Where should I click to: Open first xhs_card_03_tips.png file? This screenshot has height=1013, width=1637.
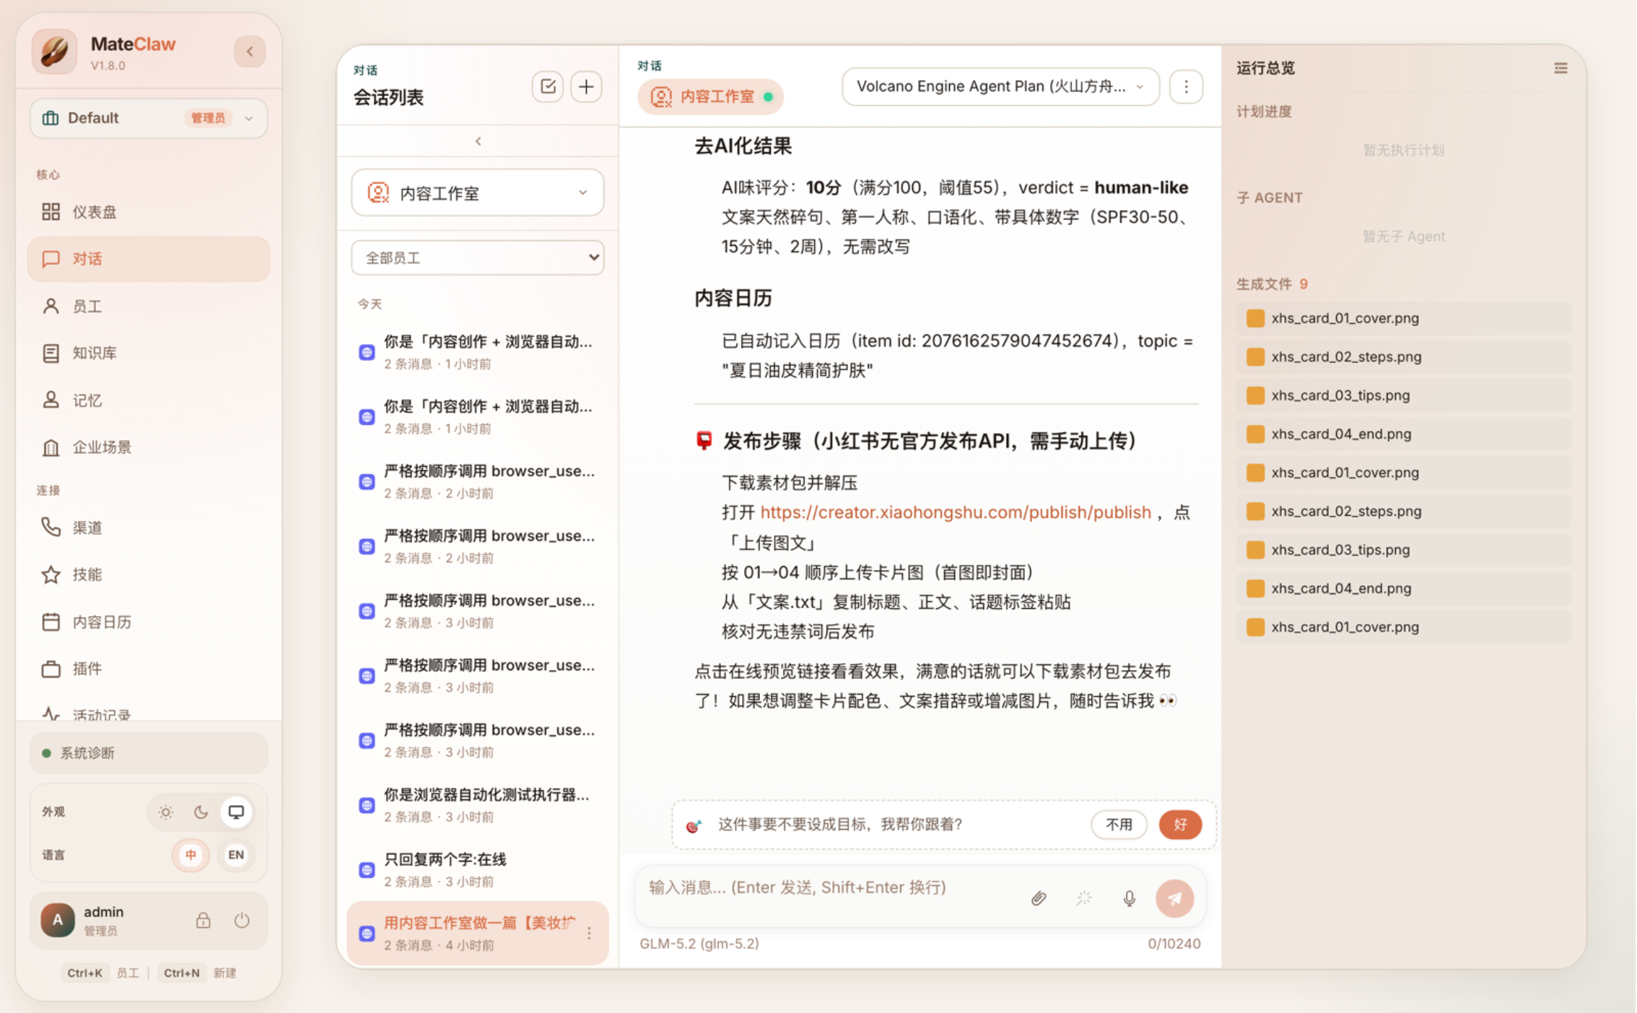pyautogui.click(x=1404, y=395)
